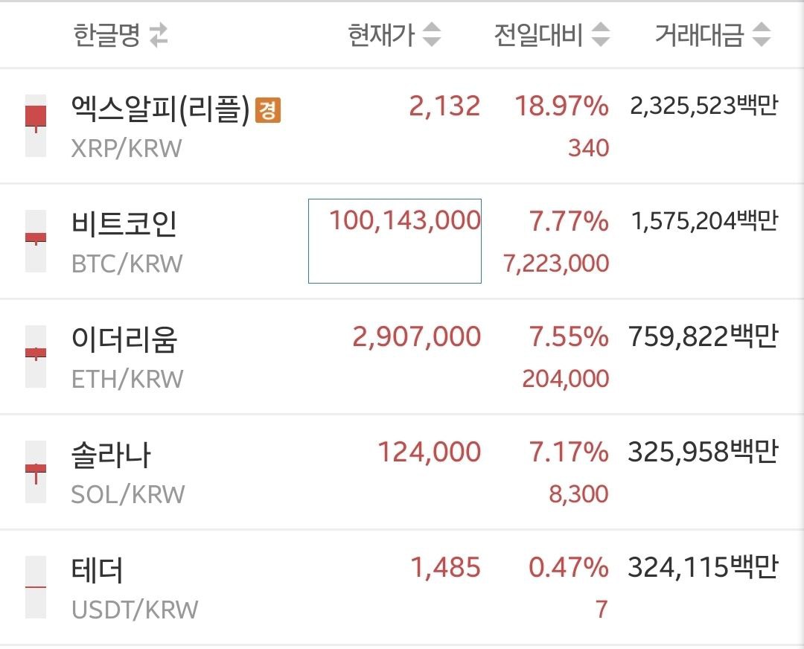804x649 pixels.
Task: Click the XRP candlestick mini chart icon
Action: pyautogui.click(x=36, y=125)
